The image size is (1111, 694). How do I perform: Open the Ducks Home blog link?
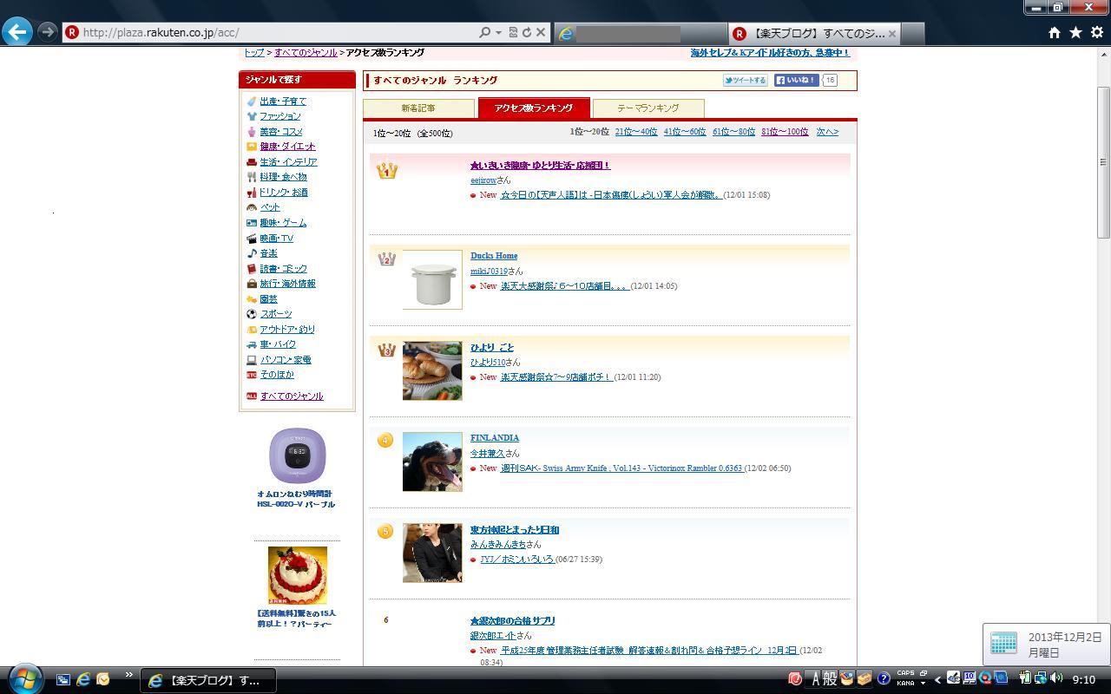point(494,256)
